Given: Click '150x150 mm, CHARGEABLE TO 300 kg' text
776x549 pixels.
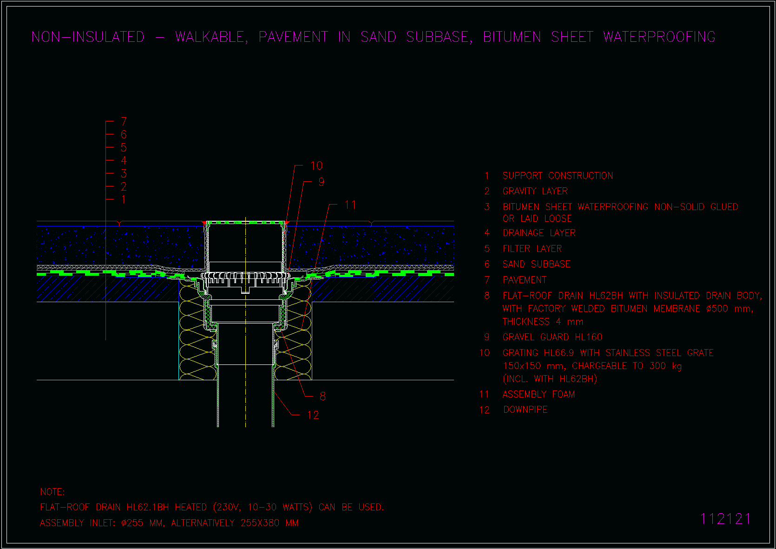Looking at the screenshot, I should pos(592,366).
